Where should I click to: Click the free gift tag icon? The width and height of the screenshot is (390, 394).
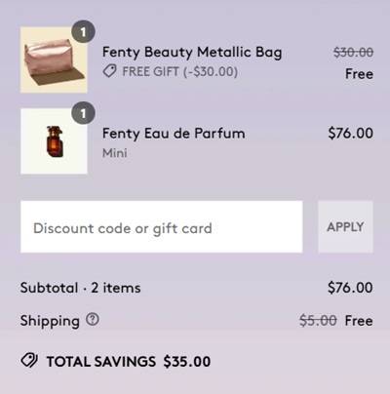pos(109,71)
